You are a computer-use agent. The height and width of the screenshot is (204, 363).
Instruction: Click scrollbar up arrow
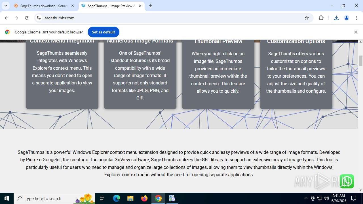pos(361,42)
